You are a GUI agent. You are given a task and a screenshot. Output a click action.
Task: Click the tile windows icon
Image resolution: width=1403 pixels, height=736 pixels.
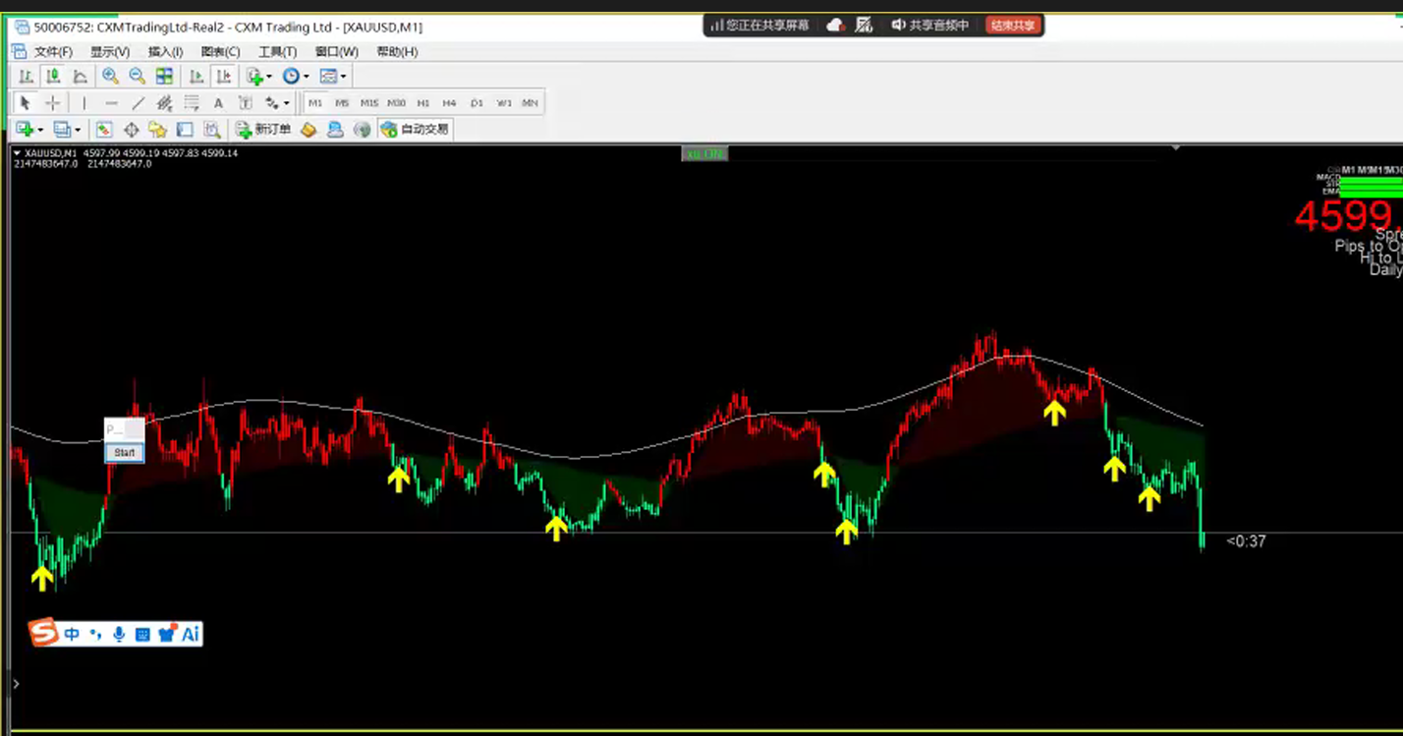[x=164, y=77]
